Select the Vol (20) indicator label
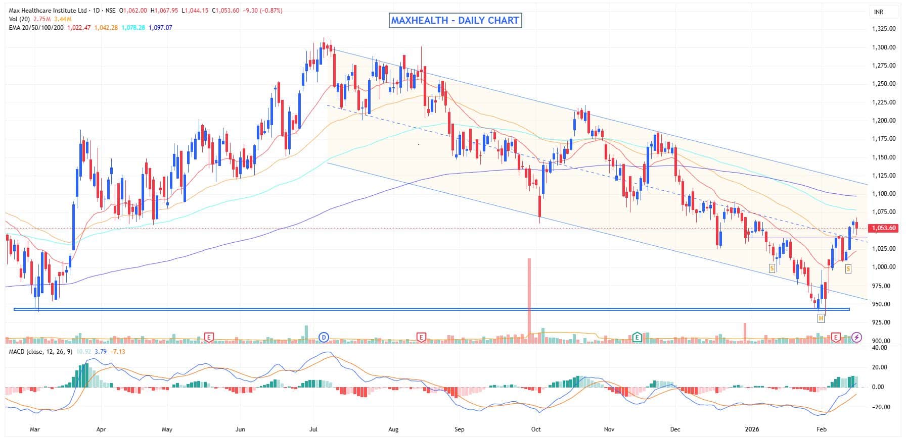Image resolution: width=906 pixels, height=438 pixels. 19,19
